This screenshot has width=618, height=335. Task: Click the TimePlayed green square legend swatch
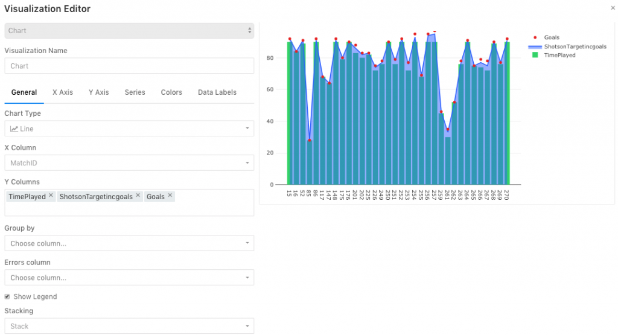point(535,55)
